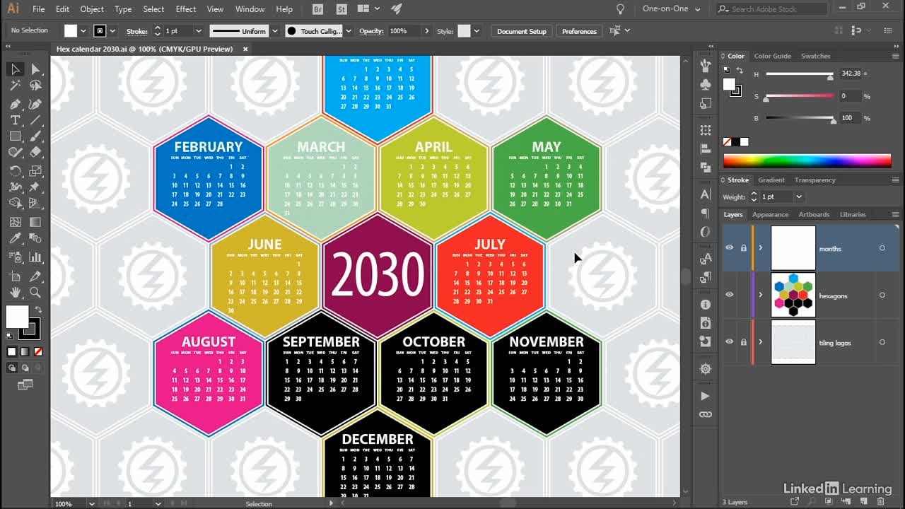Click the Document Setup button
This screenshot has height=509, width=905.
pos(522,31)
